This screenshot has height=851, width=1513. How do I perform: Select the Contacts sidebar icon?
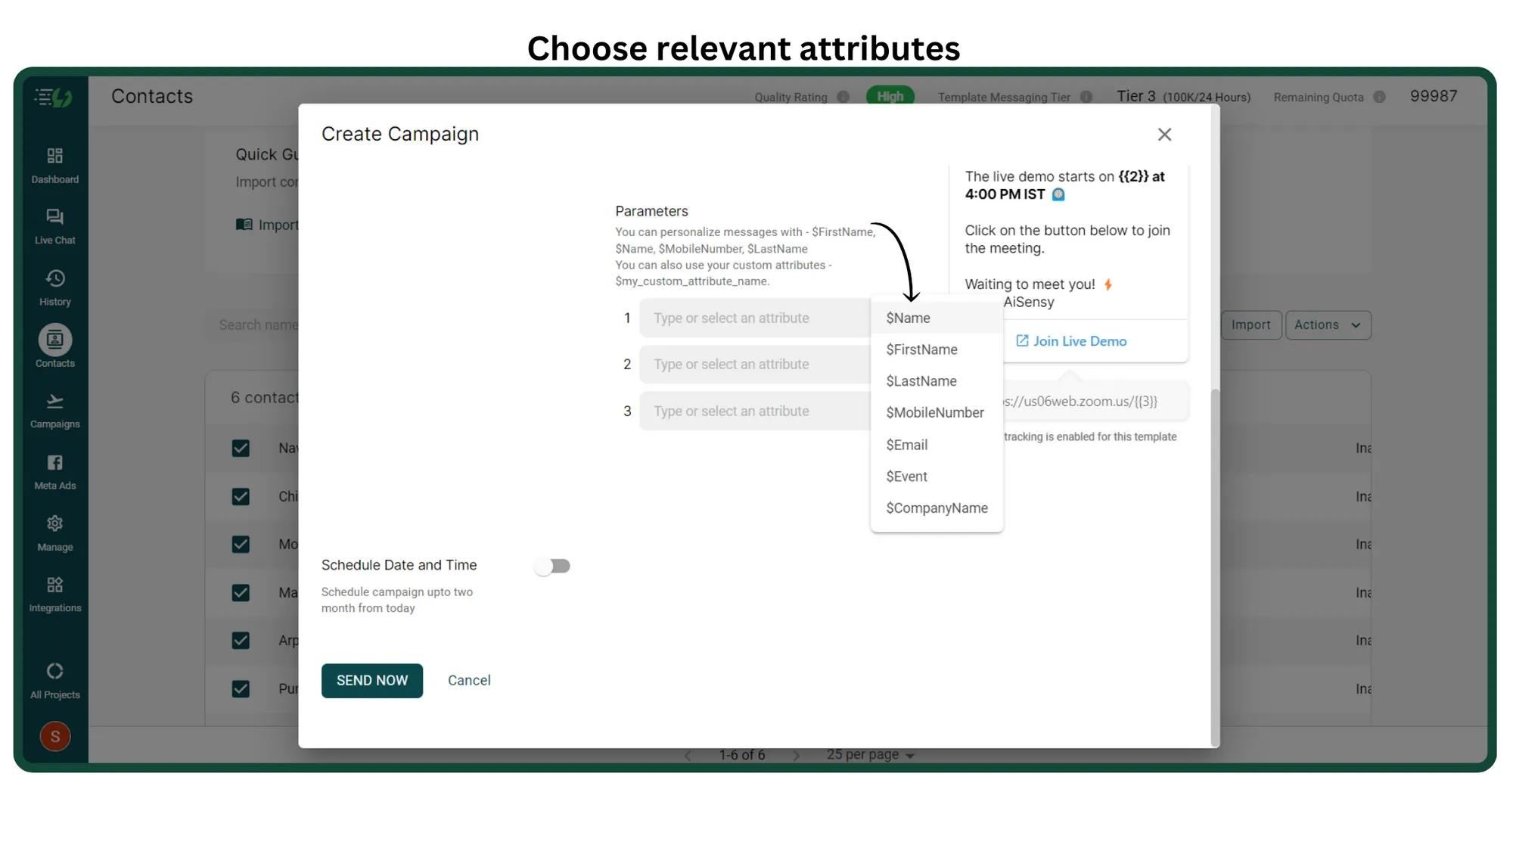(54, 346)
